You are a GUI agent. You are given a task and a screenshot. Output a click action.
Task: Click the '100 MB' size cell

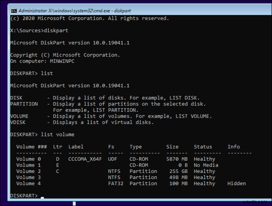(x=178, y=184)
